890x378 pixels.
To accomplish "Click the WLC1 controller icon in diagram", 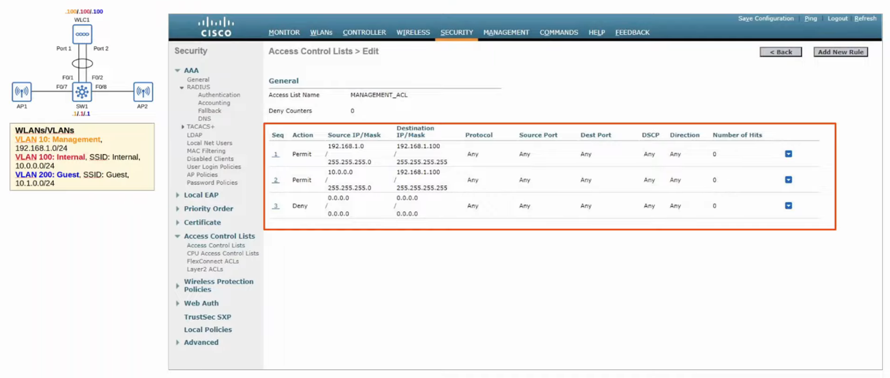I will coord(82,34).
